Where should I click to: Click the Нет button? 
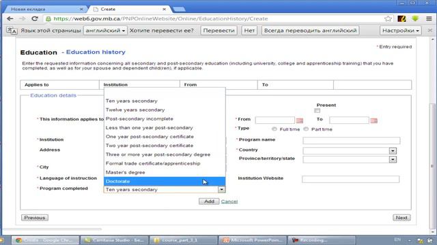(249, 31)
